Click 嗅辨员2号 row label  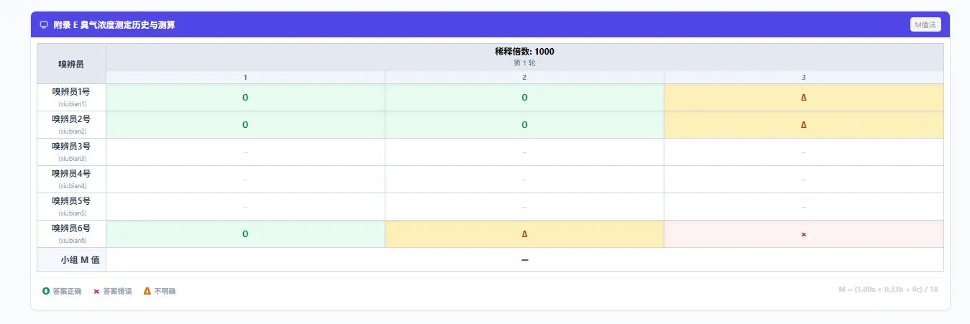pyautogui.click(x=71, y=119)
